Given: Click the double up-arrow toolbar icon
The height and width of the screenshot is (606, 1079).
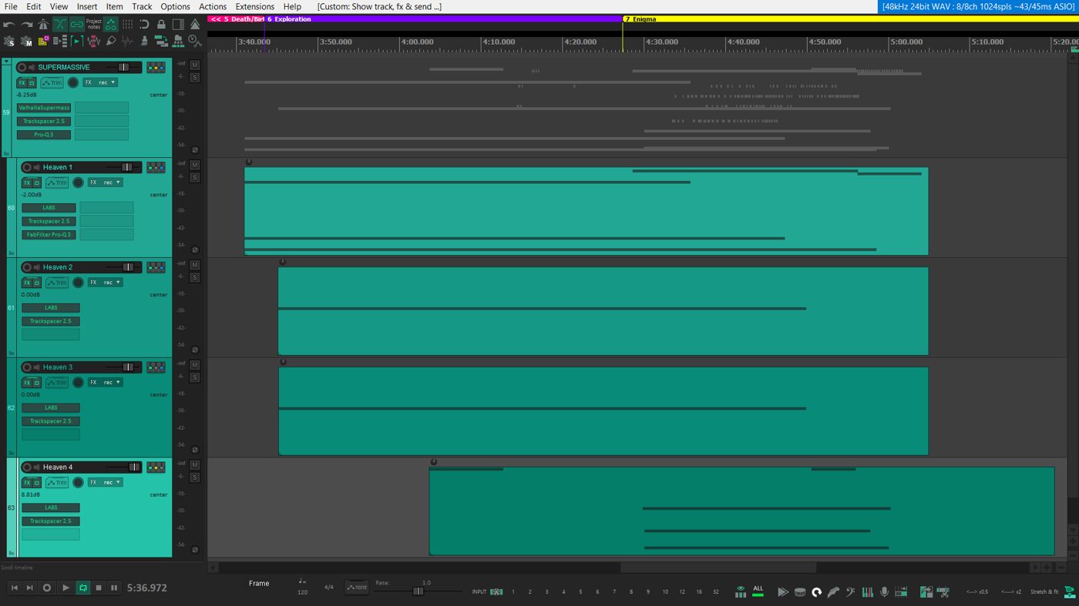Looking at the screenshot, I should tap(195, 25).
